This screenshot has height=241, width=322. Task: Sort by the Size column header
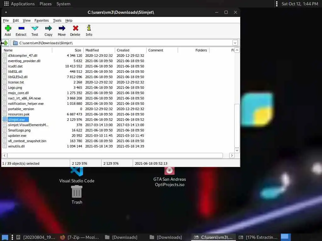point(68,50)
